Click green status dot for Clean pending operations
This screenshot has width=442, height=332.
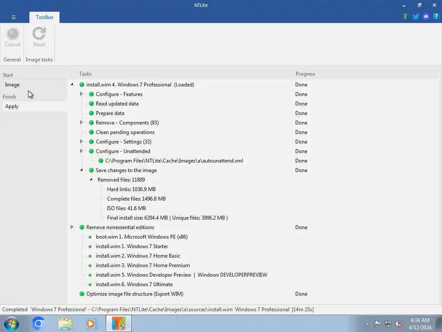(92, 132)
